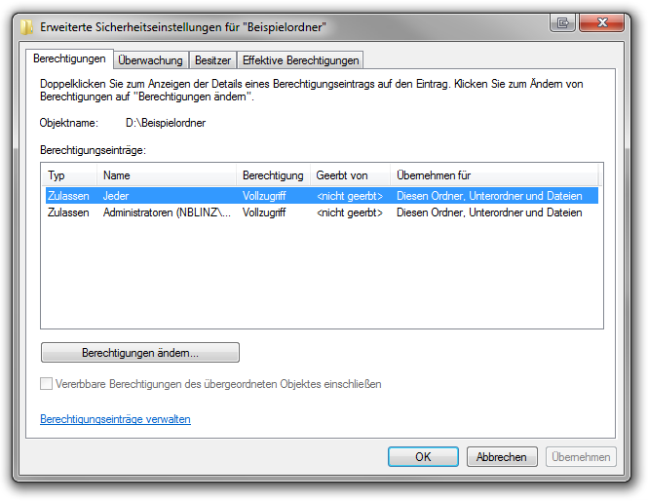Click the Übernehmen button
Screen dimensions: 648x502
(x=582, y=456)
